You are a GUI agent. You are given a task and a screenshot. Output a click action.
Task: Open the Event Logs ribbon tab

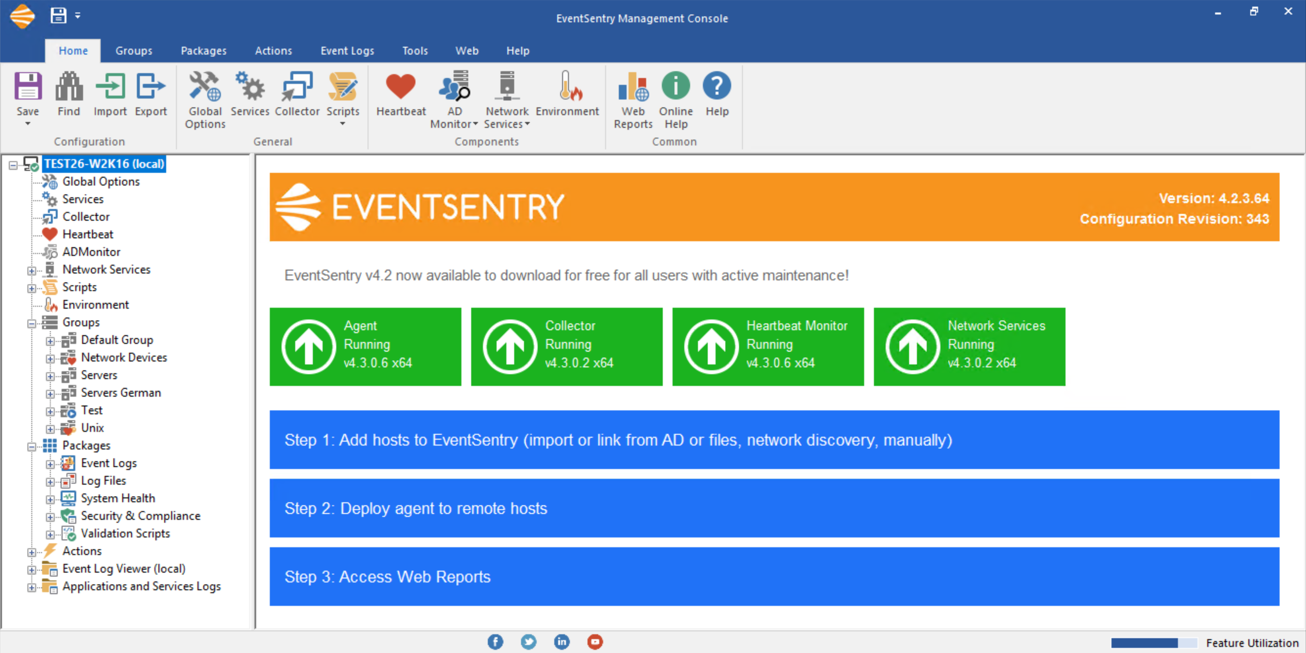(347, 51)
